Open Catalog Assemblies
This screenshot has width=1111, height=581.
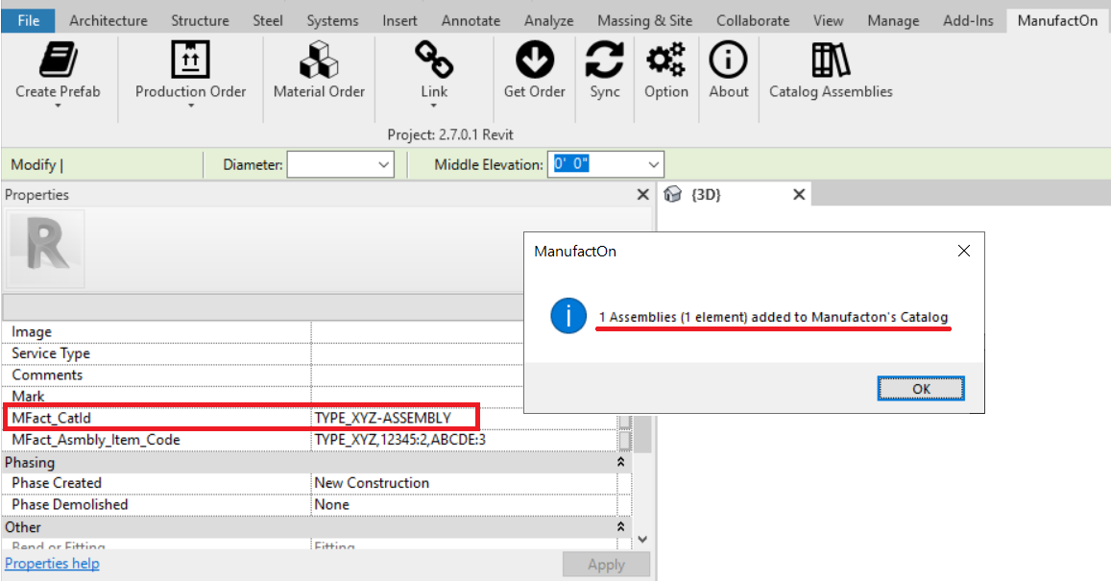(x=830, y=67)
